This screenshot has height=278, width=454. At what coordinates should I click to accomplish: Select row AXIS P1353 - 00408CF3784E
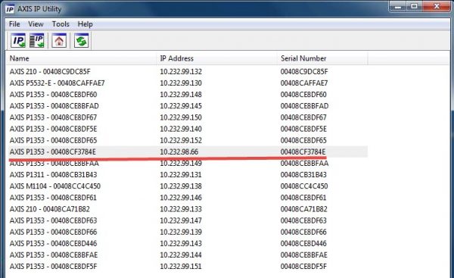[x=187, y=152]
